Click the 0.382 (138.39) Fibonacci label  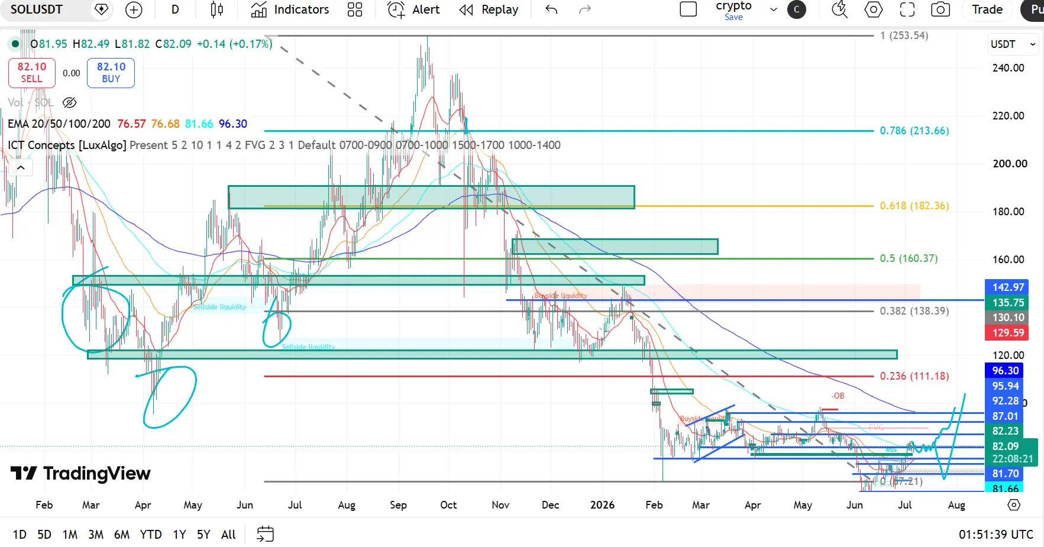[914, 311]
